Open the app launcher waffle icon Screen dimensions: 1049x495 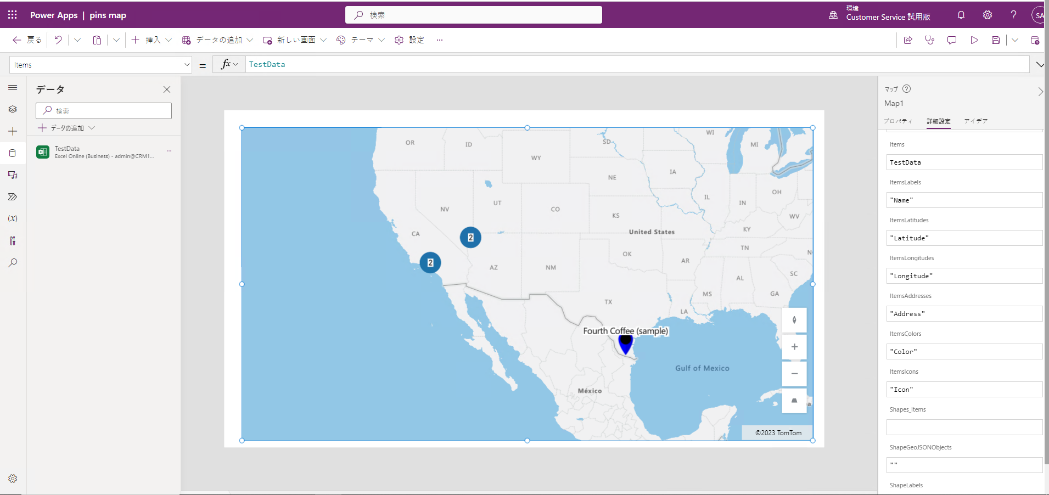click(12, 15)
